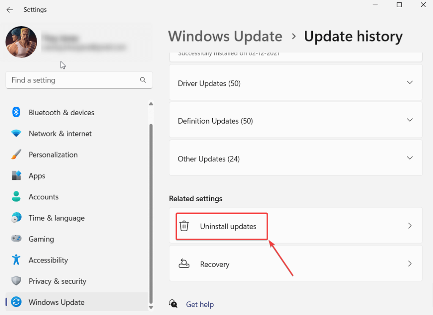This screenshot has height=315, width=433.
Task: Click the Definition Updates (50) label
Action: tap(215, 121)
